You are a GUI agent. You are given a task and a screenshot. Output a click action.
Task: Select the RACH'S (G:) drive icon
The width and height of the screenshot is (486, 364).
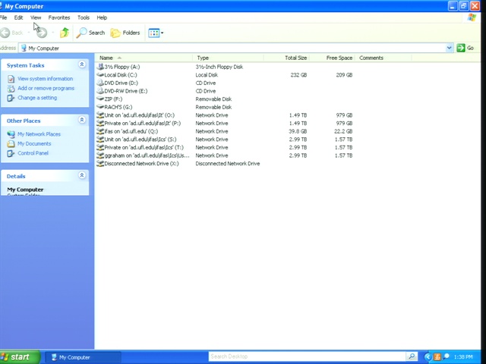(100, 107)
